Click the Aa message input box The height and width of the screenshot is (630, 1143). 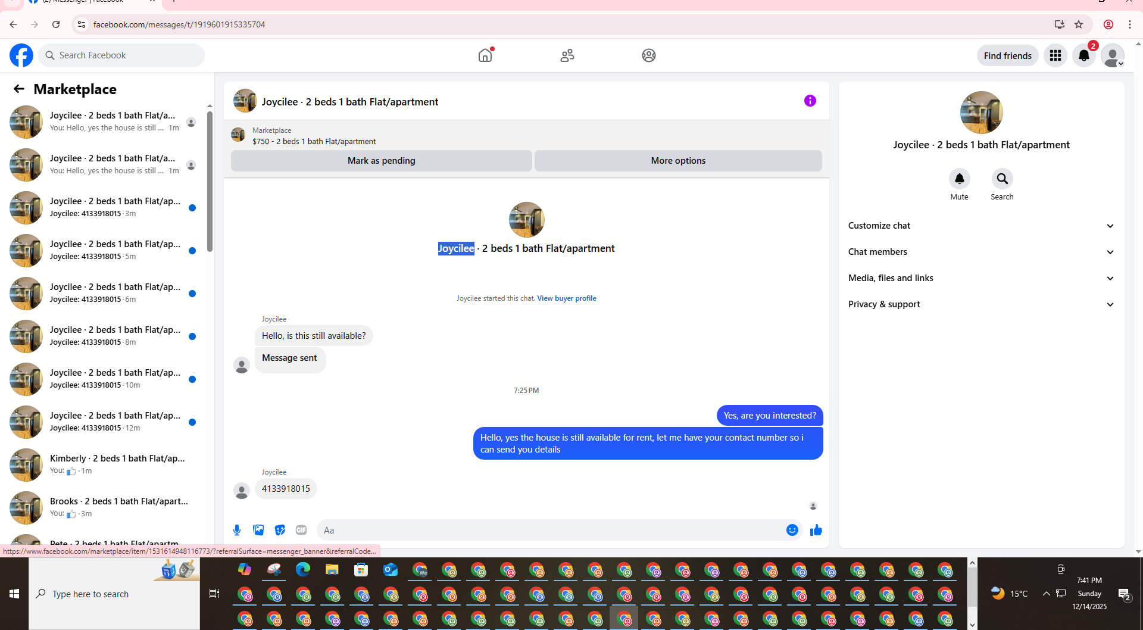(551, 530)
